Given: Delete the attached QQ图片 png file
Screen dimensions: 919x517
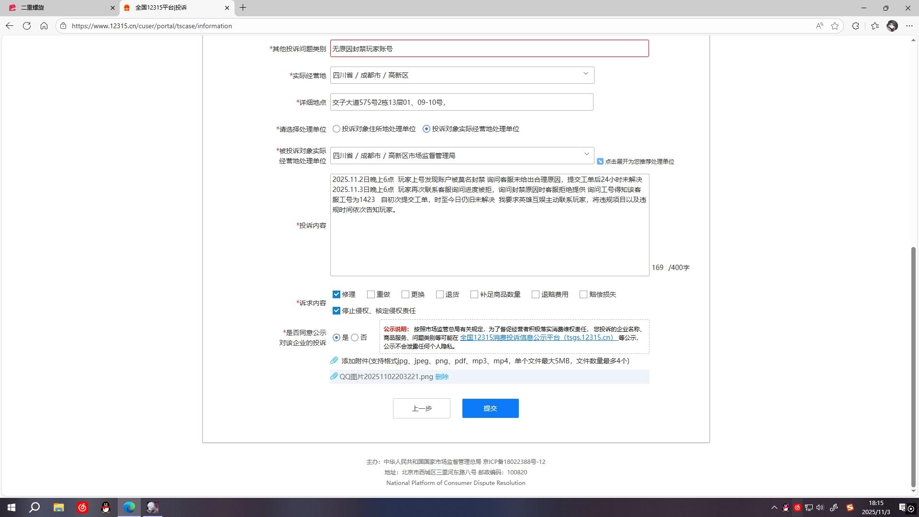Looking at the screenshot, I should (x=442, y=377).
